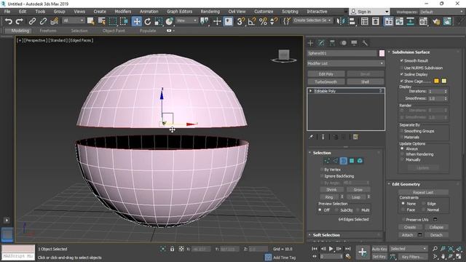Viewport: 466px width, 262px height.
Task: Enable Use NURMS Subdivision
Action: point(402,68)
